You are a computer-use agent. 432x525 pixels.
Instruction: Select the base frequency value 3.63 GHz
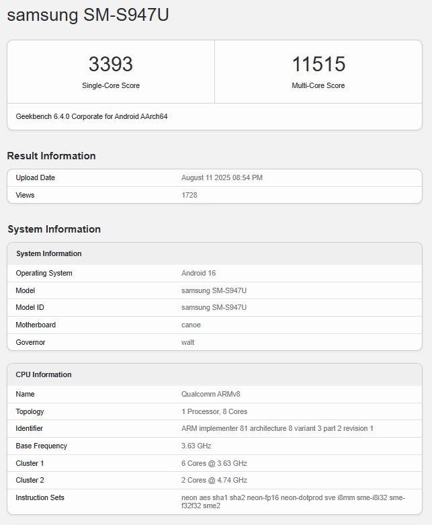pyautogui.click(x=196, y=446)
